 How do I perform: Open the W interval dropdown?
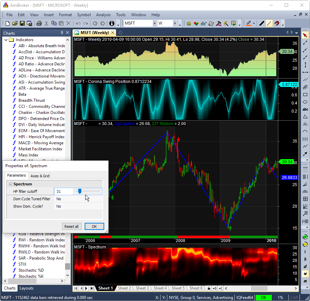pyautogui.click(x=175, y=24)
